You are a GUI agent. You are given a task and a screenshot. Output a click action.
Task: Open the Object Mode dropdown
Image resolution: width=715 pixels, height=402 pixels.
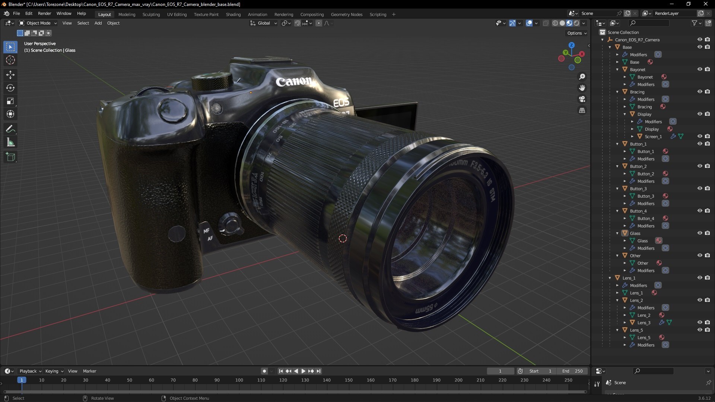[x=38, y=23]
